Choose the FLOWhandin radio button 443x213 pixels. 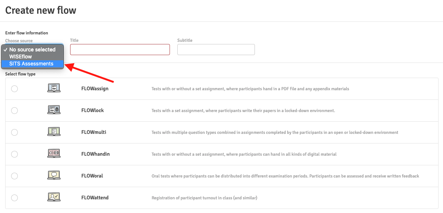tap(14, 154)
